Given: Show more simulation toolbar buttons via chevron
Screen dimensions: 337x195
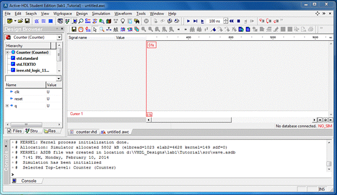Looking at the screenshot, I should click(282, 20).
